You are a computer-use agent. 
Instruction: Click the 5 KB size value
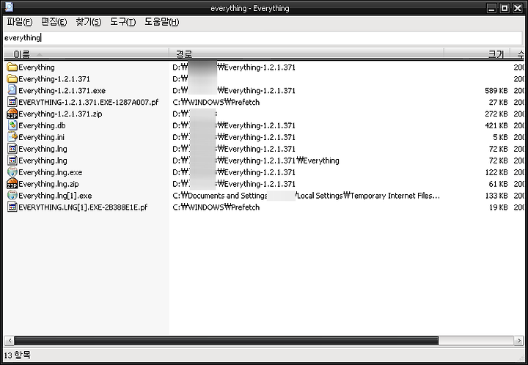(500, 137)
